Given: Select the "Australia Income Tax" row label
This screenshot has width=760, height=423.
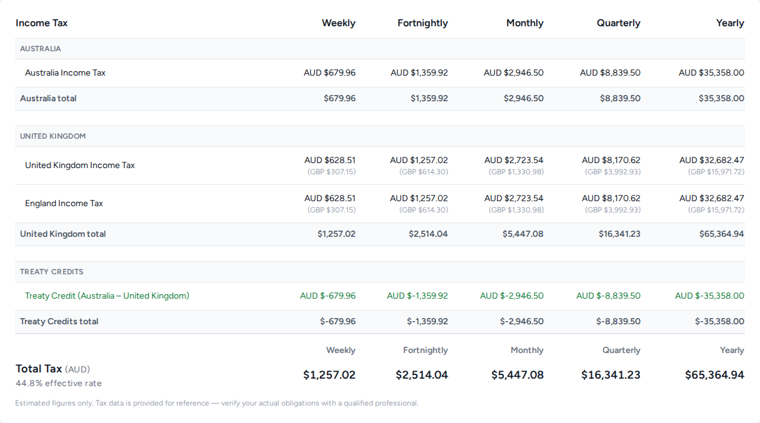Looking at the screenshot, I should pyautogui.click(x=65, y=73).
